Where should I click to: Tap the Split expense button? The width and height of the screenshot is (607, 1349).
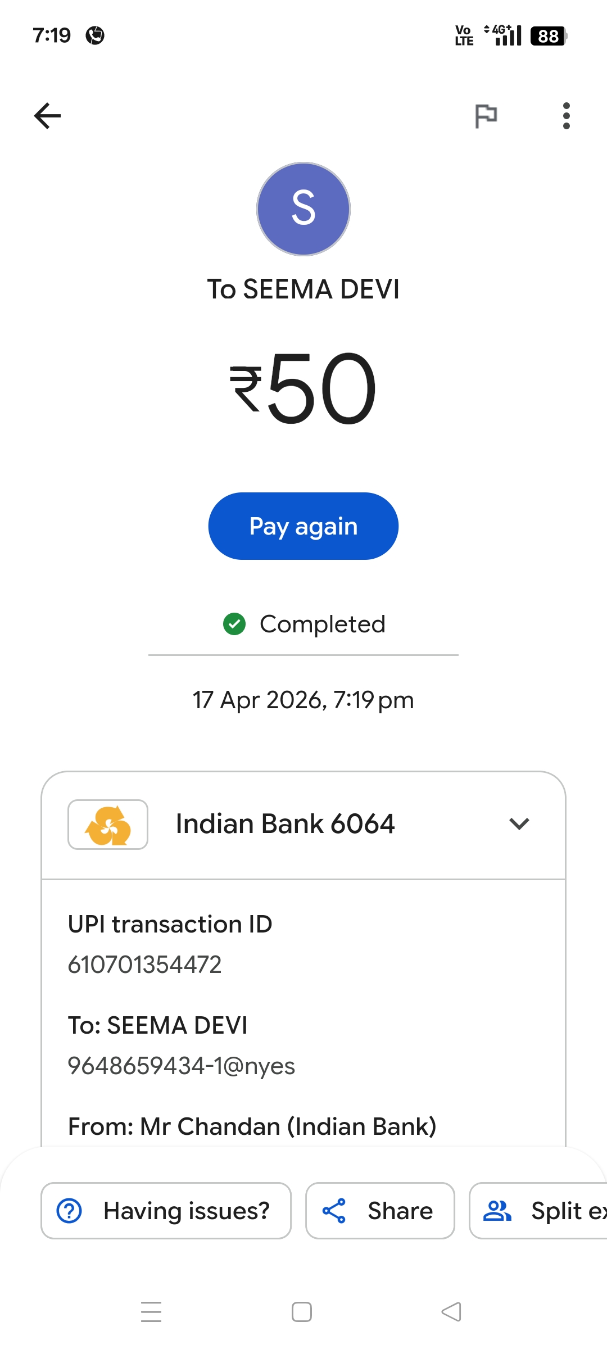(x=540, y=1211)
